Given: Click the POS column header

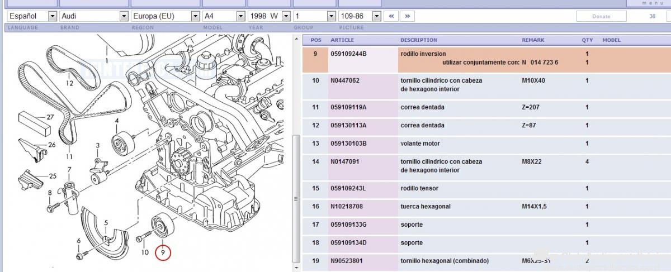Looking at the screenshot, I should pos(316,40).
